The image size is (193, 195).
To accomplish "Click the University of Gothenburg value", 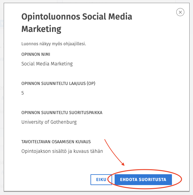I will click(x=49, y=122).
